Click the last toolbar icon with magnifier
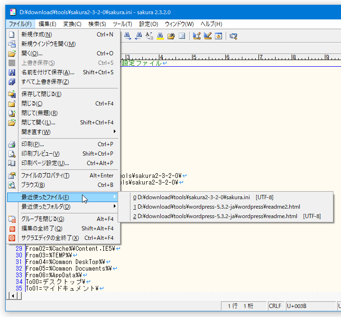This screenshot has height=317, width=341. [x=233, y=36]
